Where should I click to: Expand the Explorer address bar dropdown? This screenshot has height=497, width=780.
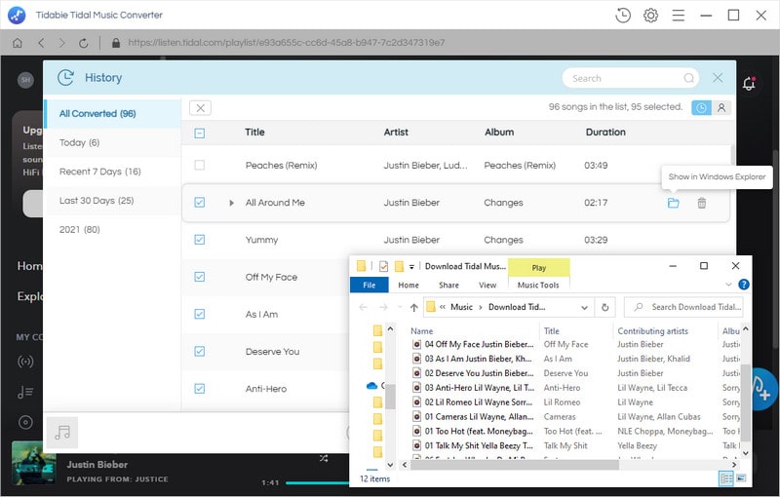pos(584,308)
